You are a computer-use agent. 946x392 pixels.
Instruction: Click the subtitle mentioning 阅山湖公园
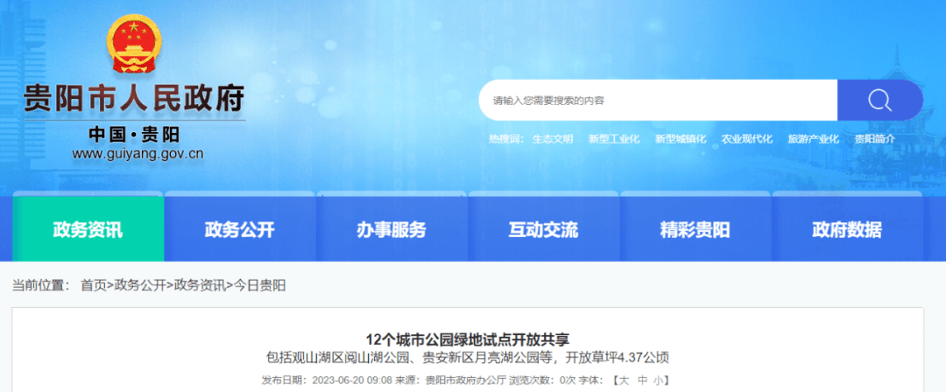468,358
